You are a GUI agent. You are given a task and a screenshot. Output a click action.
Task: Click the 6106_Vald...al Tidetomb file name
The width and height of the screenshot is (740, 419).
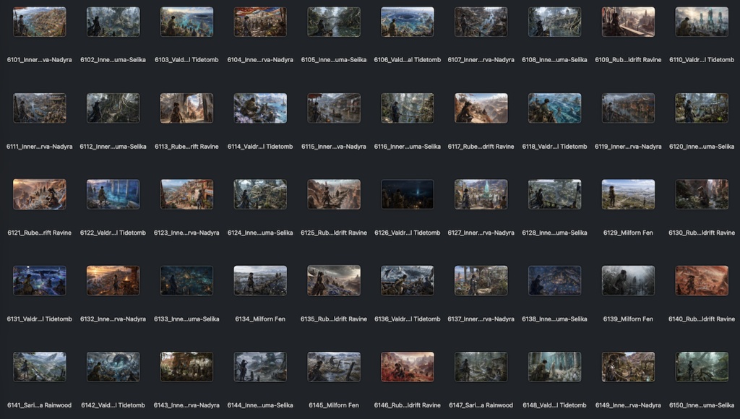coord(408,60)
